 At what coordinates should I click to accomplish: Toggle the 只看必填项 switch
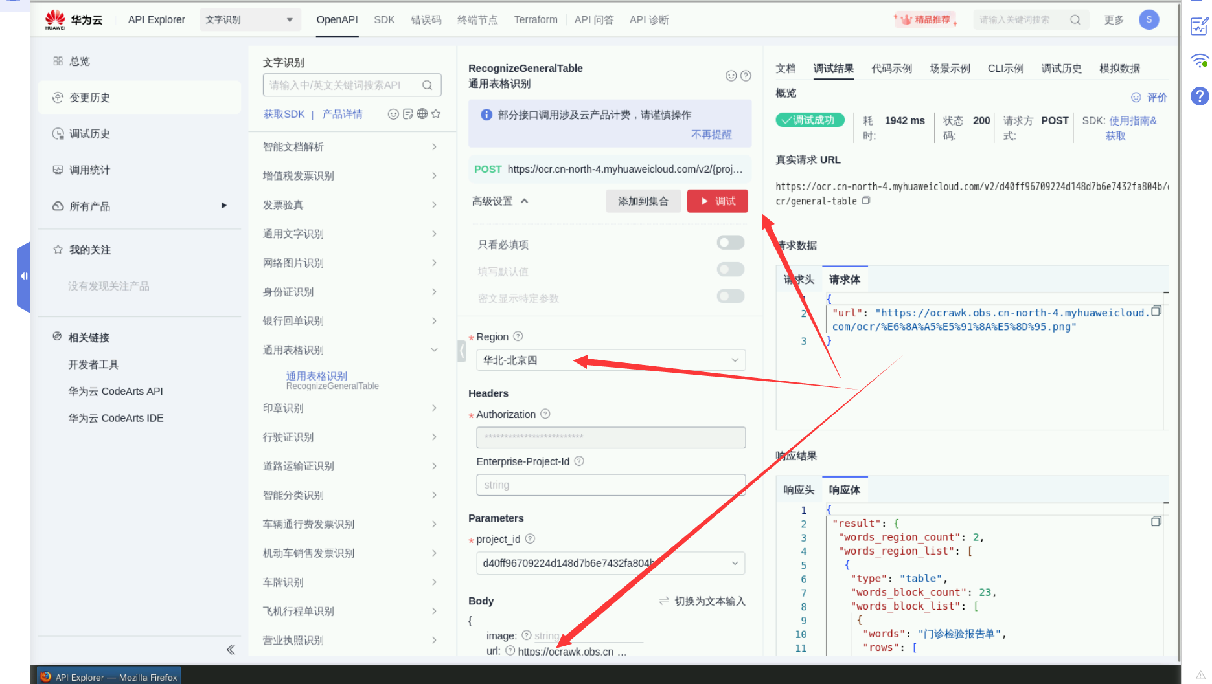(x=730, y=243)
